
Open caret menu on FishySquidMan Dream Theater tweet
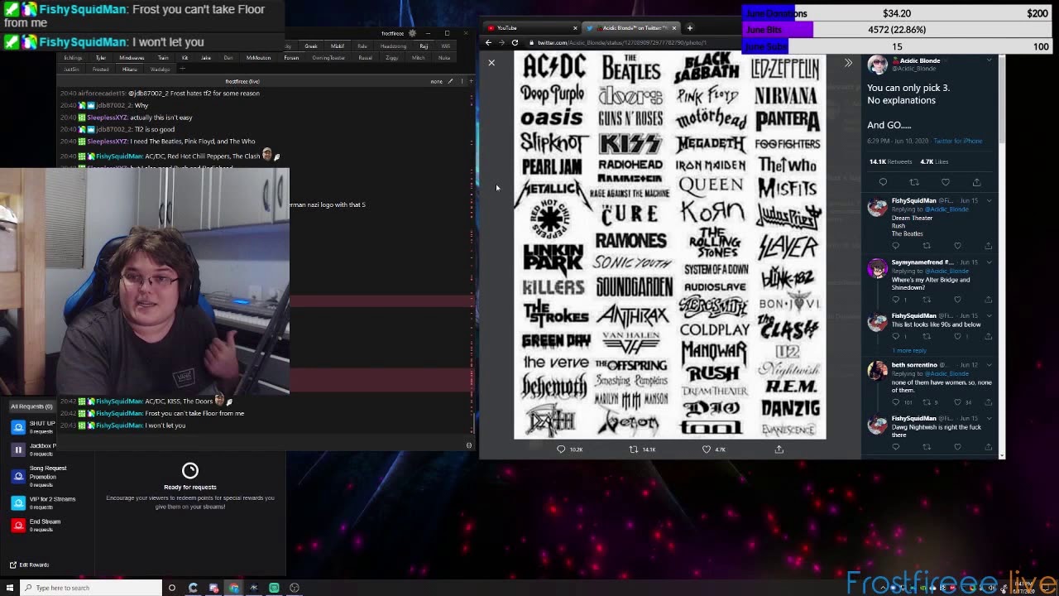point(989,200)
